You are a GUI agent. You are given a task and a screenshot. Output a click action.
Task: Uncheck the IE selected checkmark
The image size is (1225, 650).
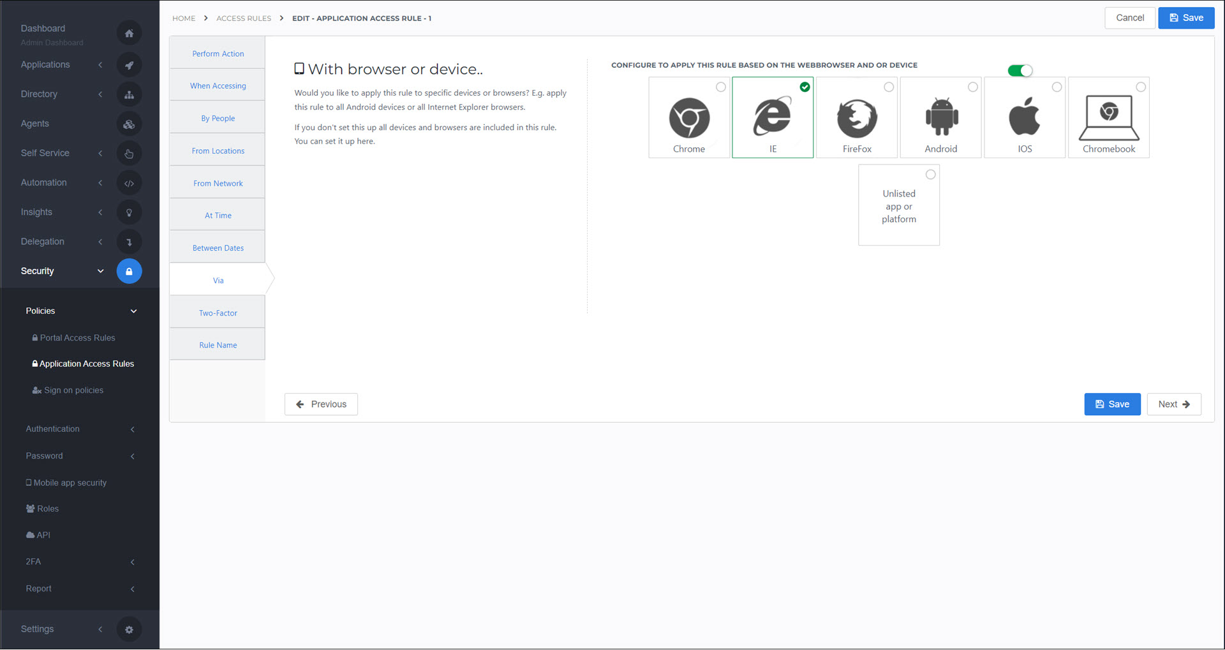805,87
